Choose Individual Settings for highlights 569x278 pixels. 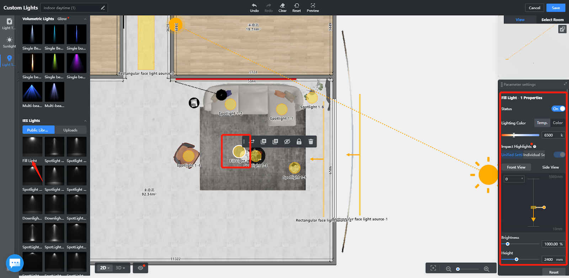coord(534,155)
